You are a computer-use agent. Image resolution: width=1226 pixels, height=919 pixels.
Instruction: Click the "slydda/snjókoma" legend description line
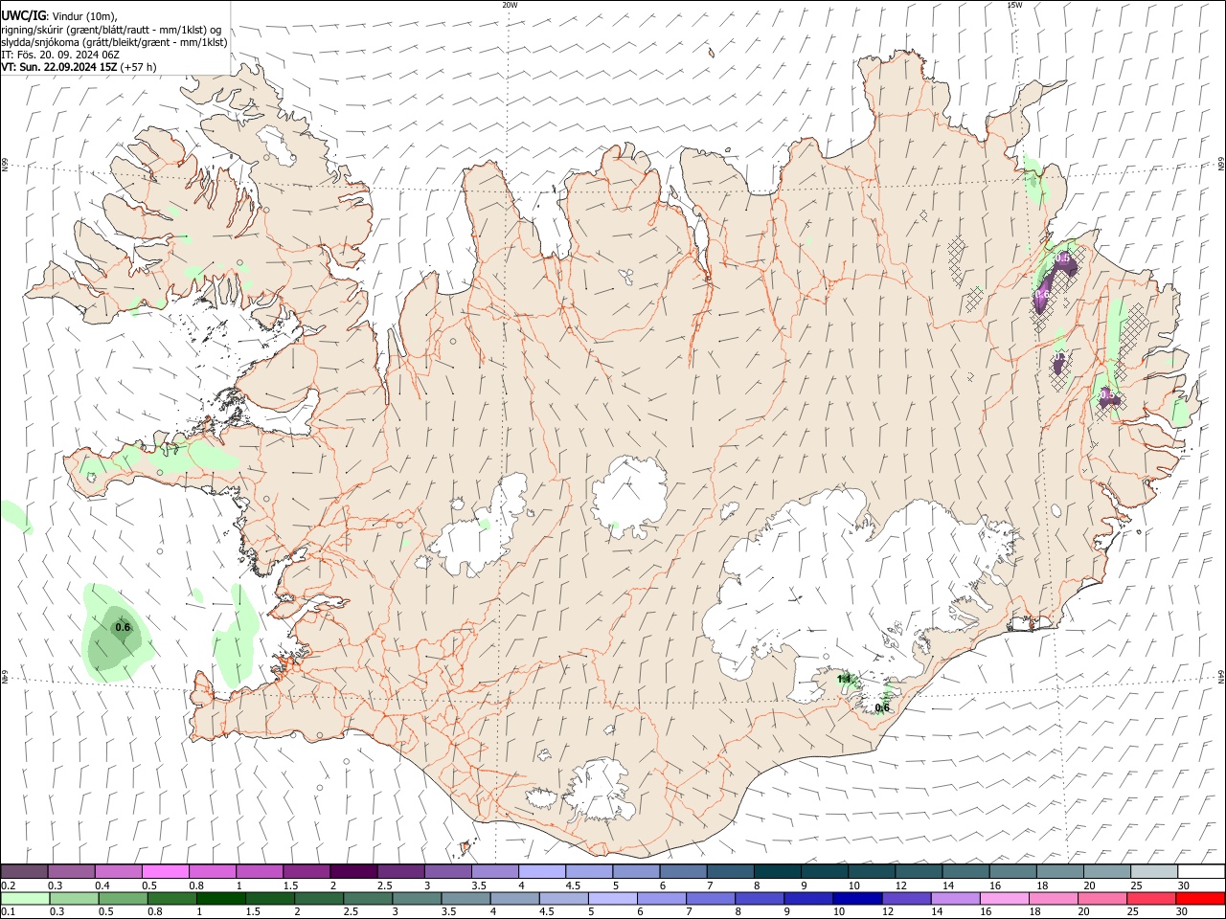(114, 42)
